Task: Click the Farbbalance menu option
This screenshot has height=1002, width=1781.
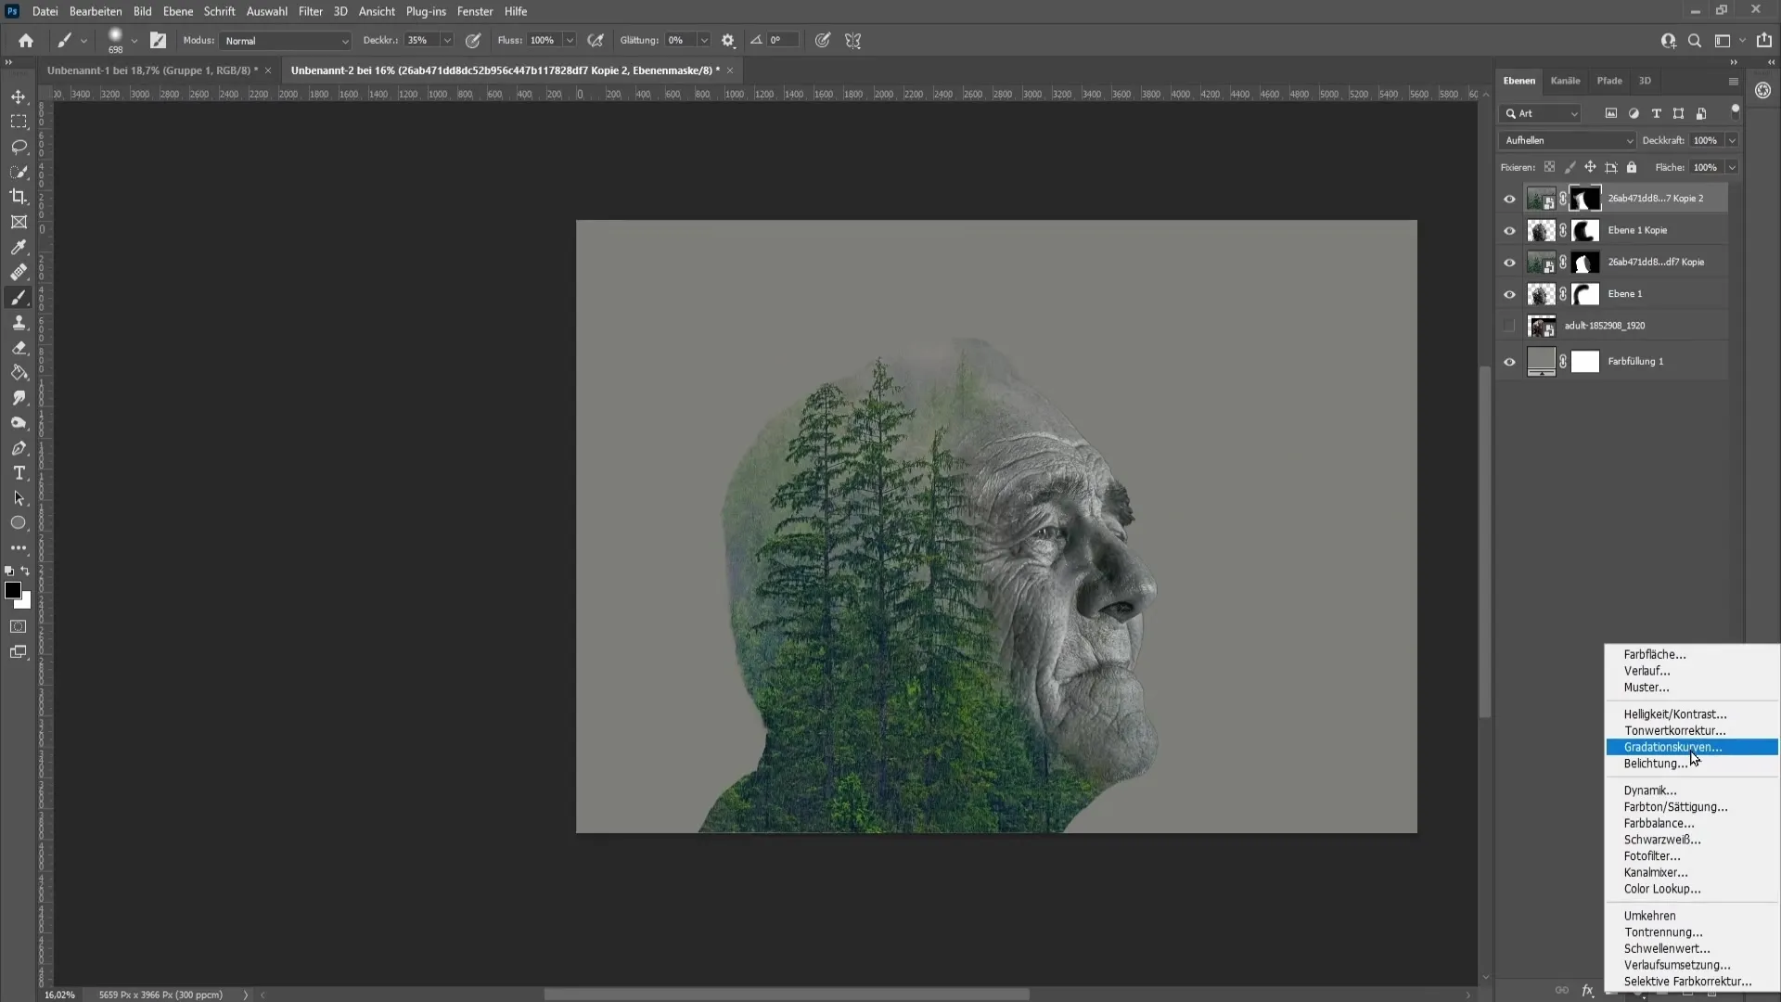Action: coord(1659,822)
